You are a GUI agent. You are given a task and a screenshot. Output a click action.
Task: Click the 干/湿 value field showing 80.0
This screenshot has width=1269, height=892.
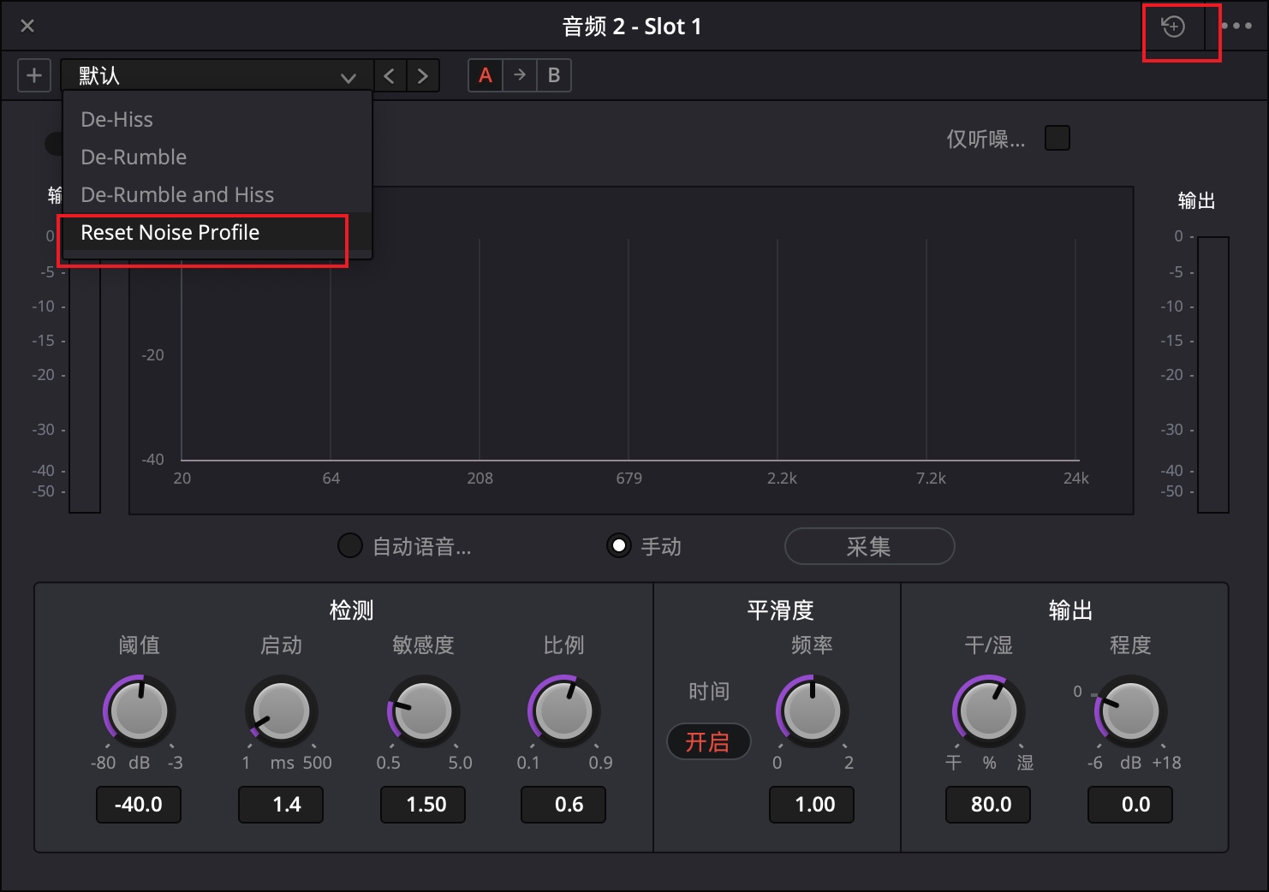coord(988,805)
